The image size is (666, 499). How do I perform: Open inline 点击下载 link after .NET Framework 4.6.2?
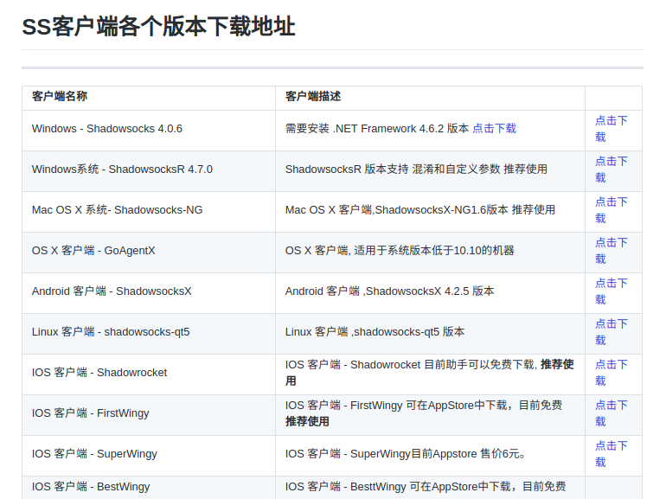click(494, 129)
